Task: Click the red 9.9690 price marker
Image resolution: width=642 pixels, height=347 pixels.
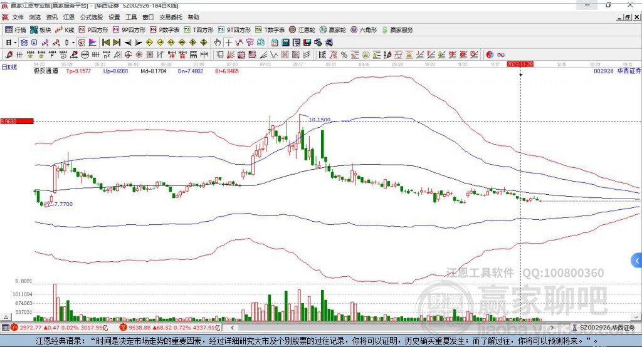Action: (17, 121)
